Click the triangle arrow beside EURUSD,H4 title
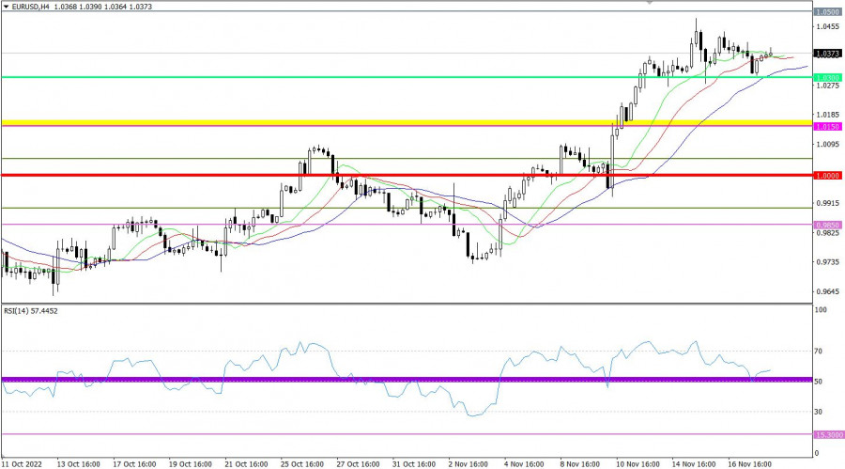The width and height of the screenshot is (845, 469). click(x=5, y=5)
